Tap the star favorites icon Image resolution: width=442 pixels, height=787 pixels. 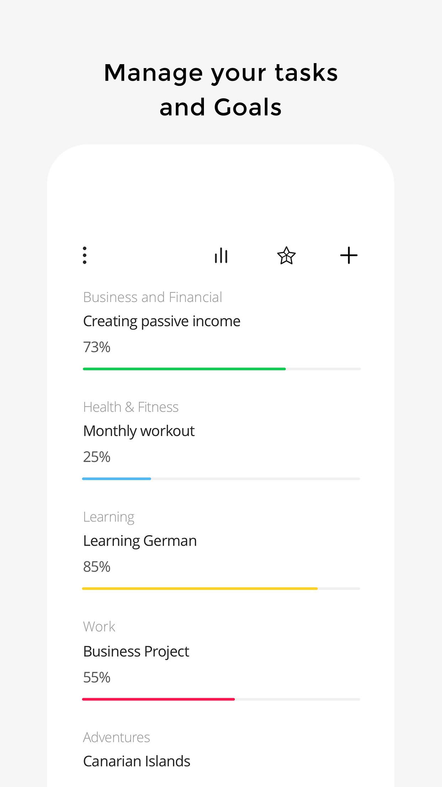(286, 256)
